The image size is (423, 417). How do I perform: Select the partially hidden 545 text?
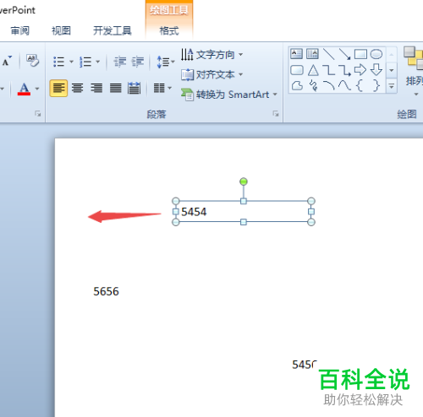coord(305,365)
